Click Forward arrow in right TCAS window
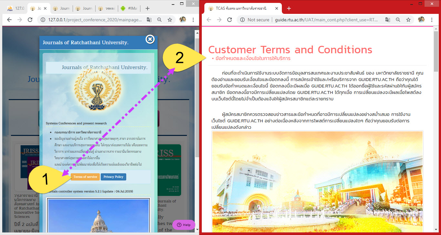441x235 pixels. tap(219, 20)
